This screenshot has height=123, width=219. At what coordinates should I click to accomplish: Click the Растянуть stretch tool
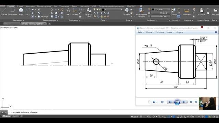(x=43, y=16)
